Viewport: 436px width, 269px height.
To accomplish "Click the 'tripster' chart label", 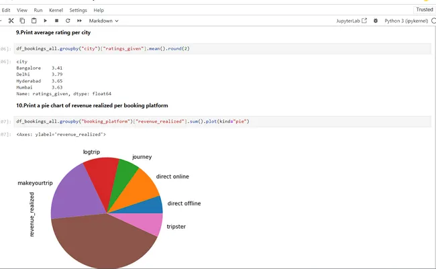I will coord(176,227).
